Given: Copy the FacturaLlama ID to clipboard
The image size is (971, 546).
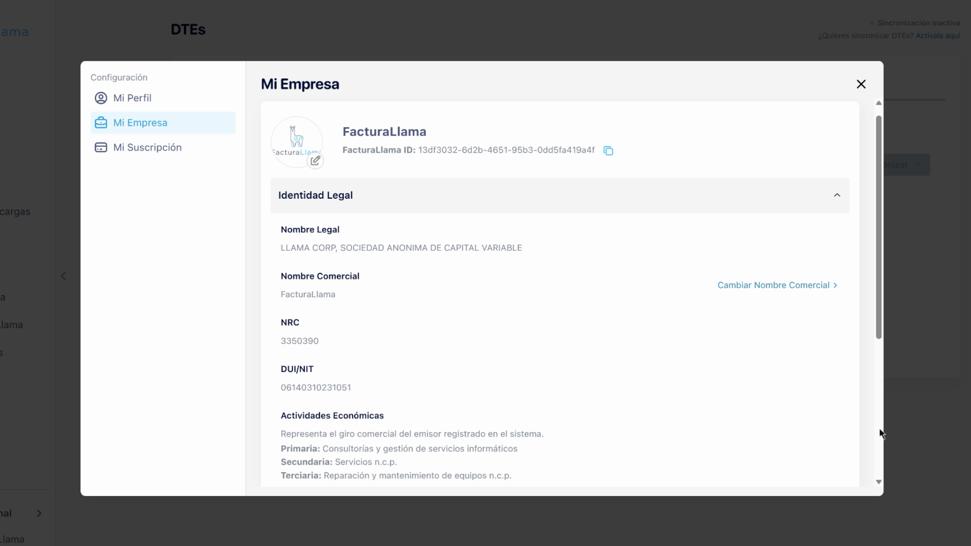Looking at the screenshot, I should [608, 151].
